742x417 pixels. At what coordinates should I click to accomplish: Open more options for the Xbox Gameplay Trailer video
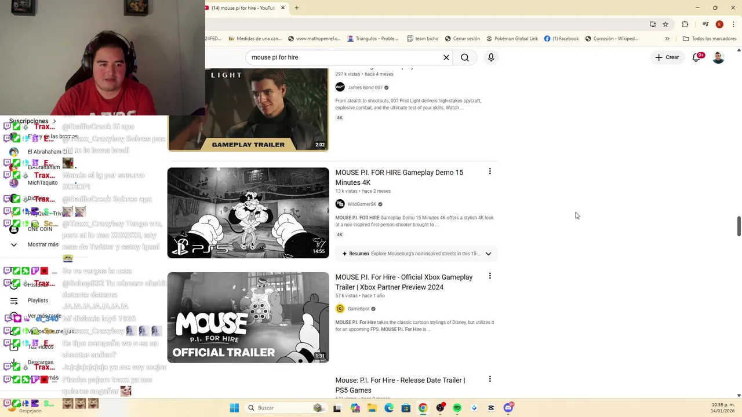tap(490, 276)
